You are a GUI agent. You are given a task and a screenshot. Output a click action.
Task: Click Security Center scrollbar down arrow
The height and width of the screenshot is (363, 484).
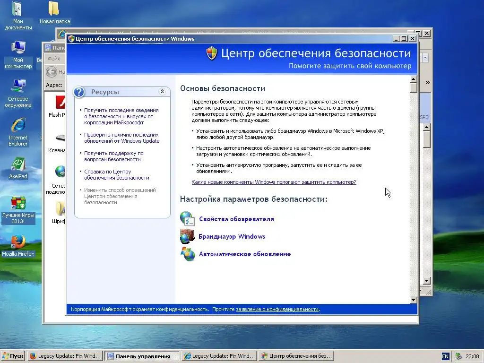[414, 300]
